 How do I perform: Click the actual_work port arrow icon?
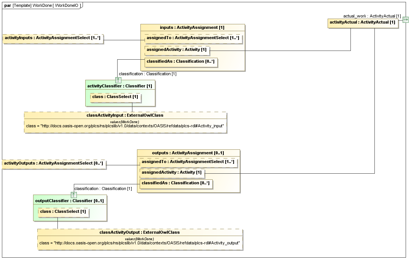[405, 20]
